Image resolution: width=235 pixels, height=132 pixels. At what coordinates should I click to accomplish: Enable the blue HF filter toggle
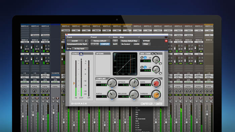145,58
